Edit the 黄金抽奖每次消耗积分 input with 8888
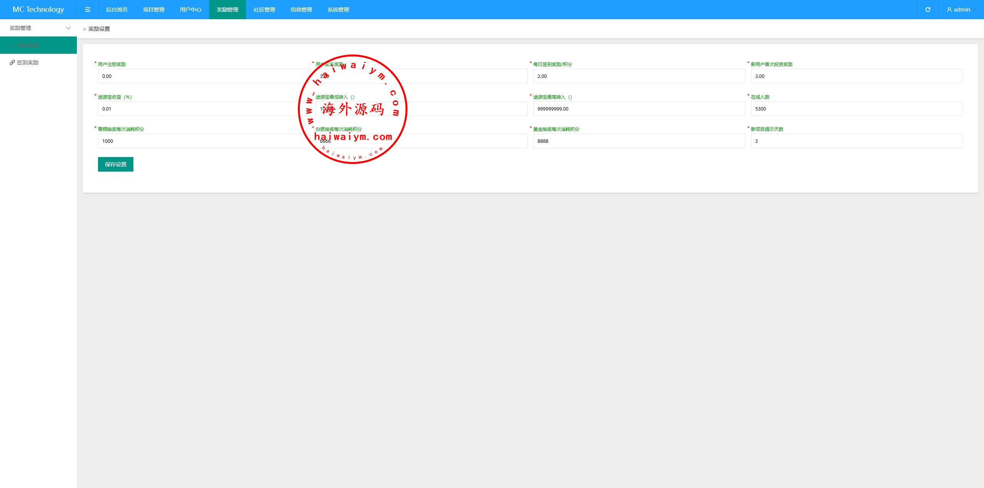984x488 pixels. [x=639, y=141]
